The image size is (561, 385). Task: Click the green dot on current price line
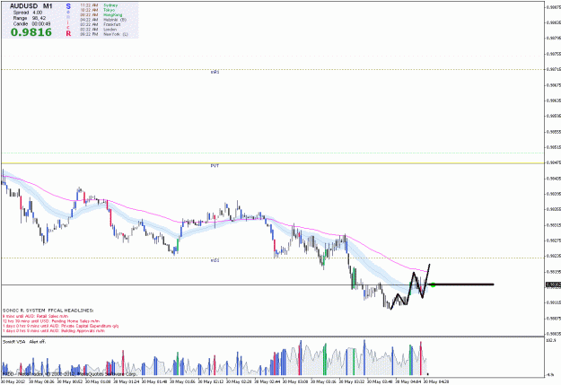pyautogui.click(x=433, y=284)
